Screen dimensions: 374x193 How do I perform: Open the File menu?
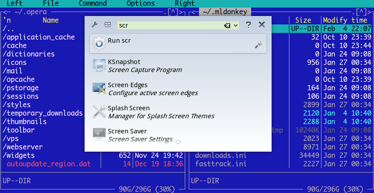[51, 4]
